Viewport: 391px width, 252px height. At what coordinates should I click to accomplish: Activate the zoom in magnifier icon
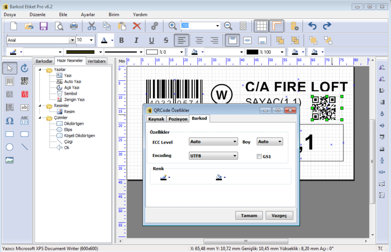click(172, 26)
